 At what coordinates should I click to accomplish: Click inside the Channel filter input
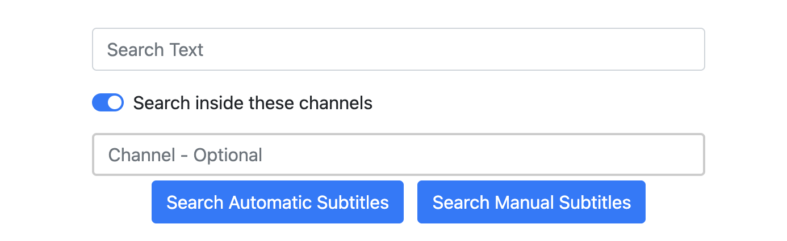398,154
